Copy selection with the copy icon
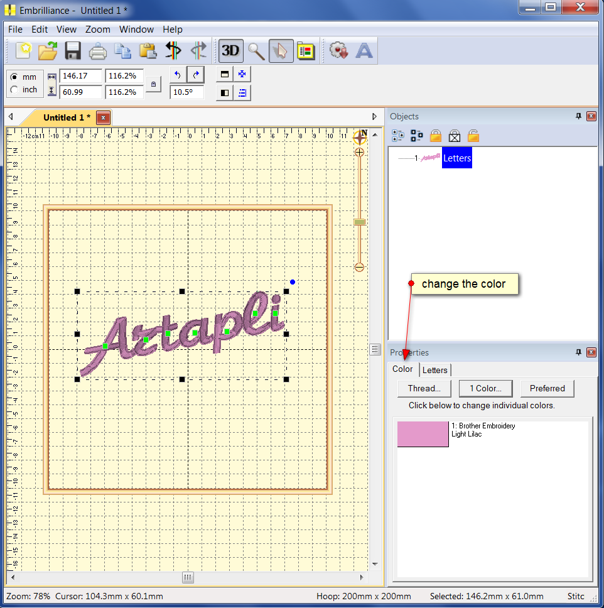604x608 pixels. pos(123,51)
